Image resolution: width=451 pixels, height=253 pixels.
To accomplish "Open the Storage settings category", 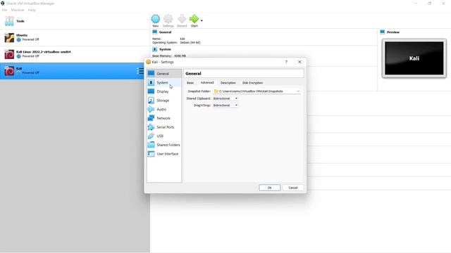I will click(164, 100).
